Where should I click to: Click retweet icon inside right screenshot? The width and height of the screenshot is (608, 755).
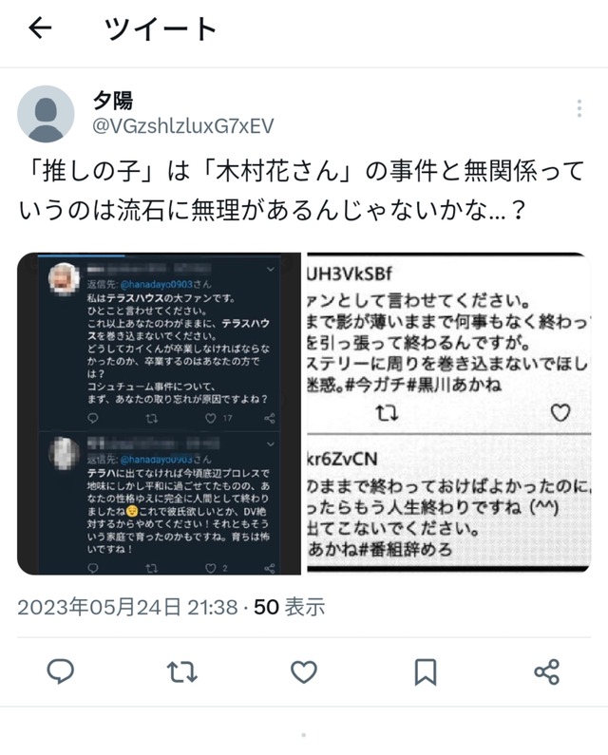[x=387, y=413]
